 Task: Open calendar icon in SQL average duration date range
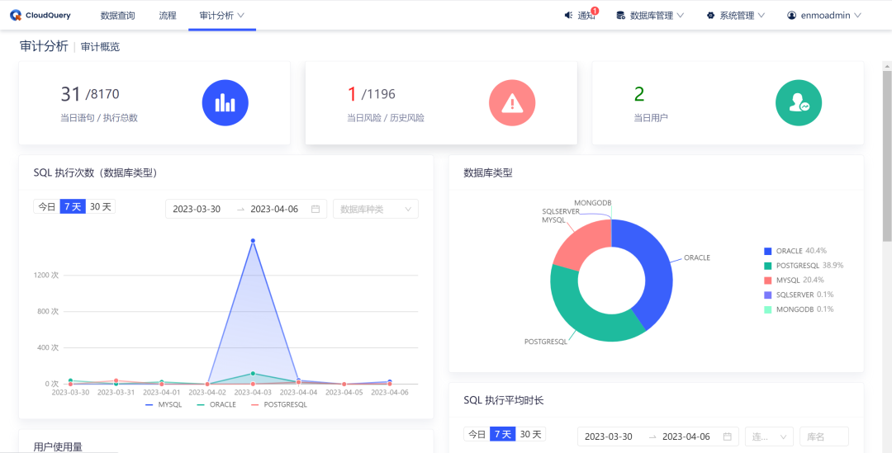pyautogui.click(x=727, y=436)
